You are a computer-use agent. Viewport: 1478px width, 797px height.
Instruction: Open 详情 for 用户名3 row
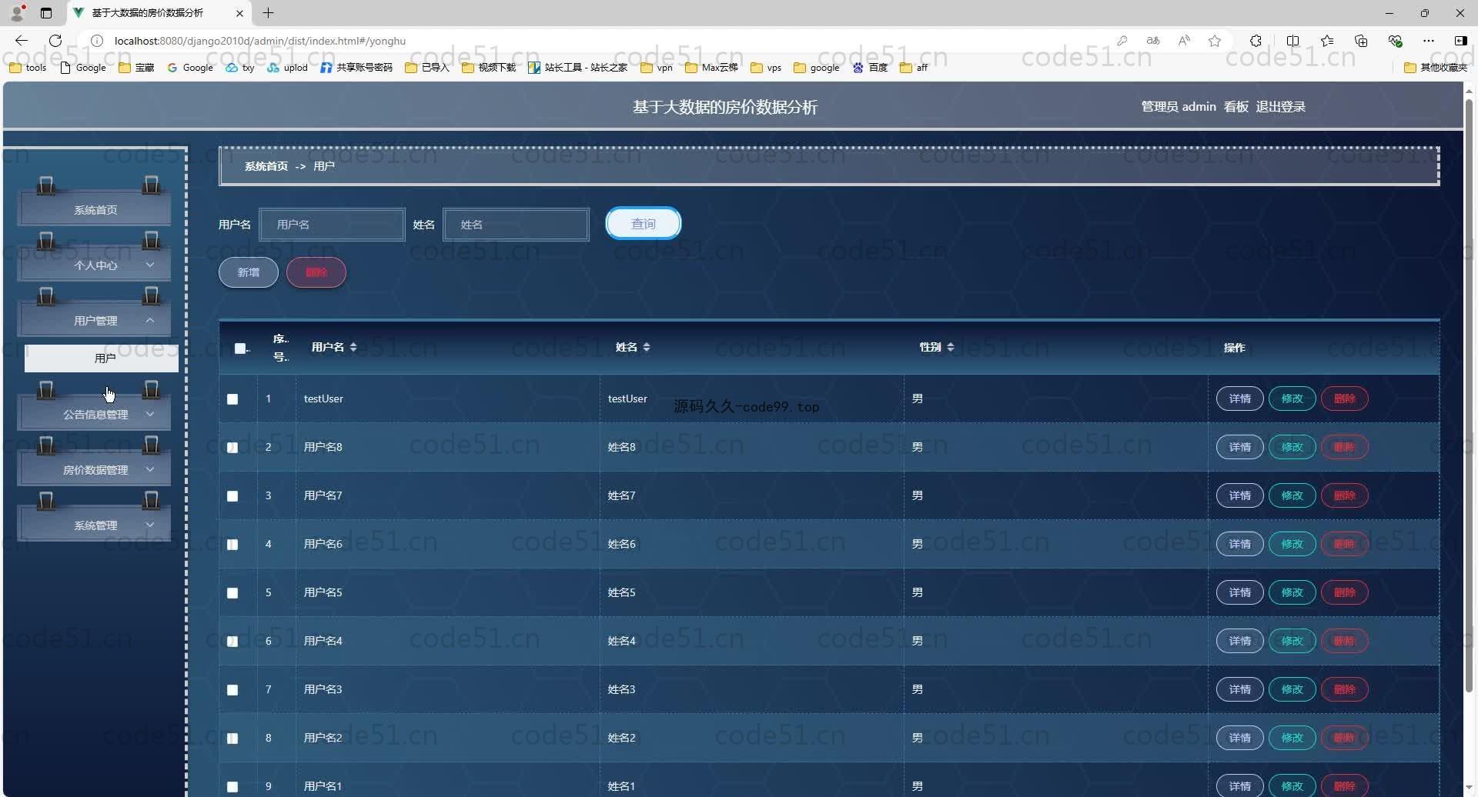coord(1239,689)
